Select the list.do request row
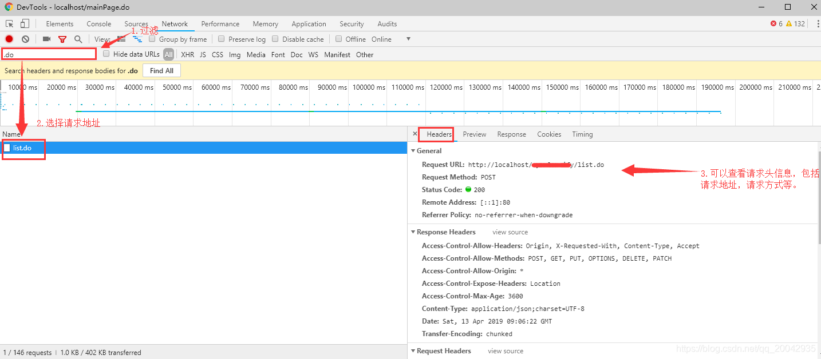Screen dimensions: 821x359 click(203, 147)
